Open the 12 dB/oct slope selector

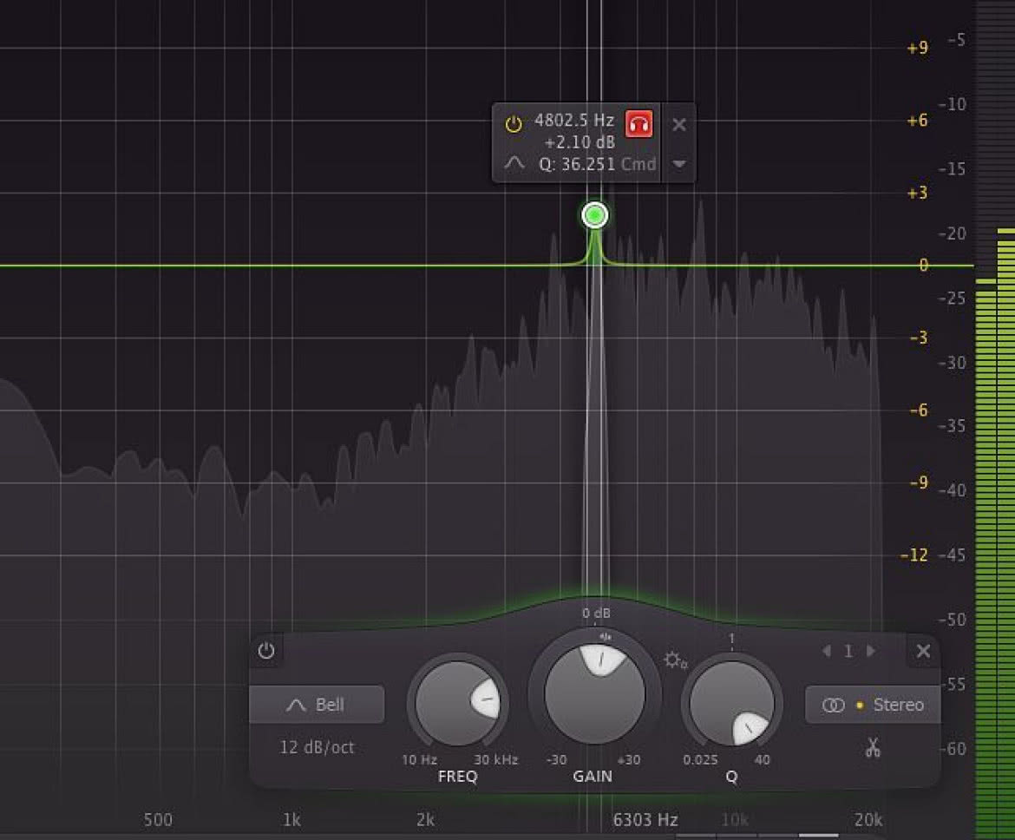click(x=317, y=747)
